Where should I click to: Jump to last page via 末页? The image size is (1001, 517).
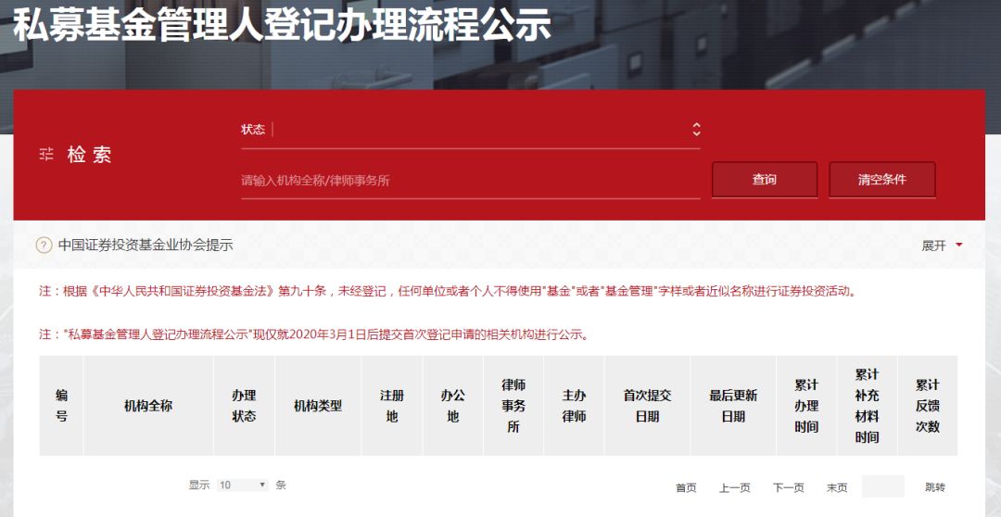pyautogui.click(x=837, y=488)
